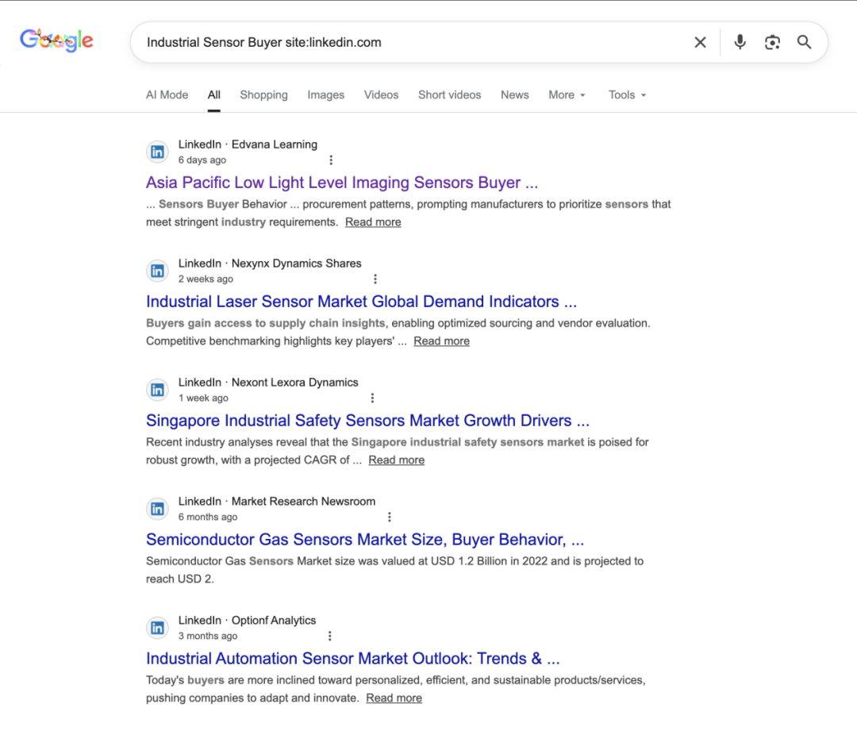The width and height of the screenshot is (857, 731).
Task: Open options menu for Edvana Learning result
Action: (331, 160)
